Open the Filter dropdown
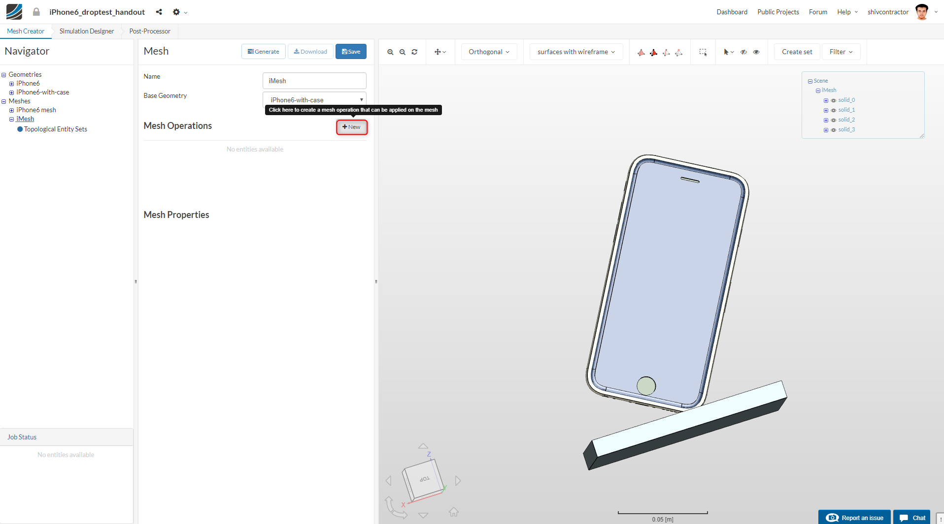 (841, 52)
